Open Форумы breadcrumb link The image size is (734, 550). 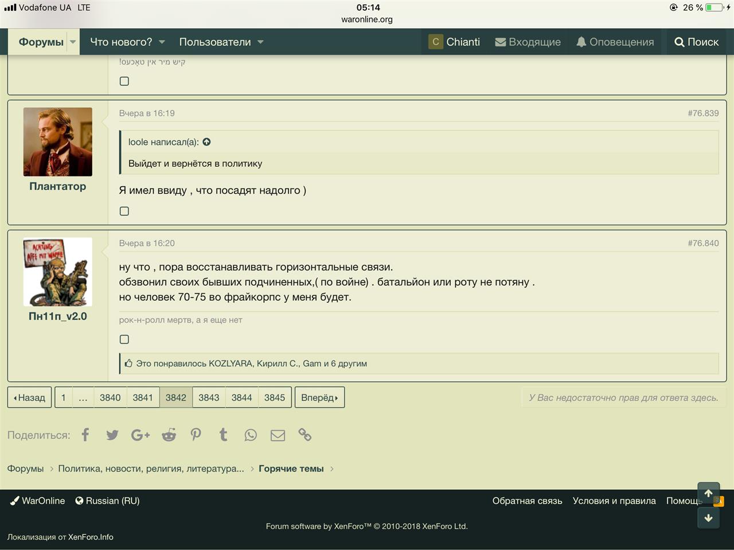coord(25,469)
